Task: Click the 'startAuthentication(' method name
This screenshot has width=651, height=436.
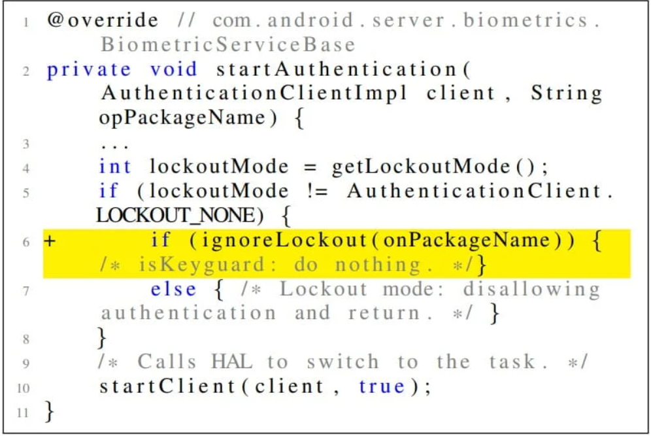Action: point(344,69)
